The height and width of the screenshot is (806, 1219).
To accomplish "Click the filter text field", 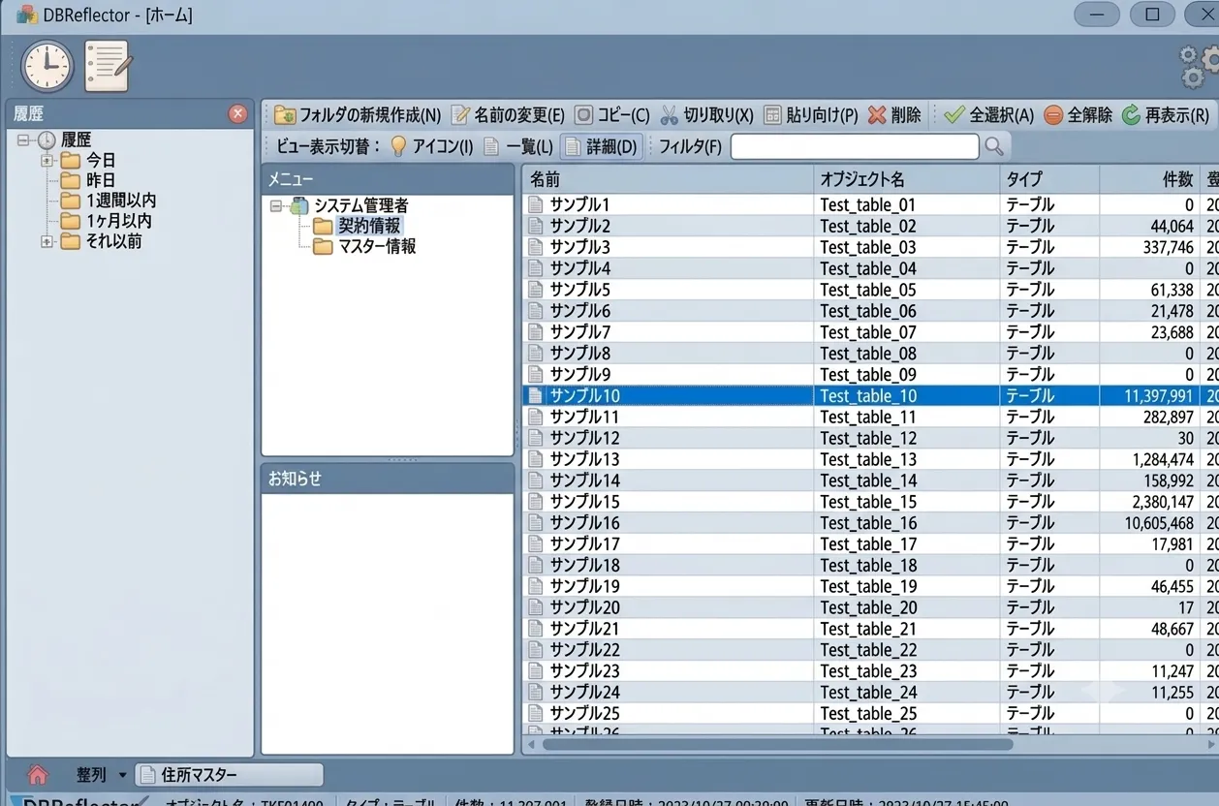I will point(855,146).
